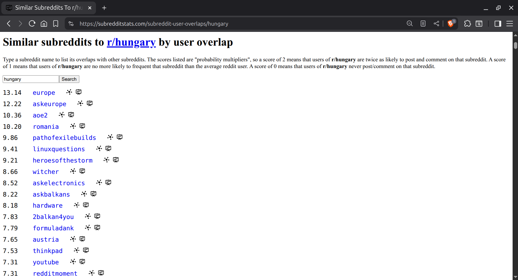The image size is (518, 280).
Task: Open the formuladank link
Action: (x=53, y=228)
